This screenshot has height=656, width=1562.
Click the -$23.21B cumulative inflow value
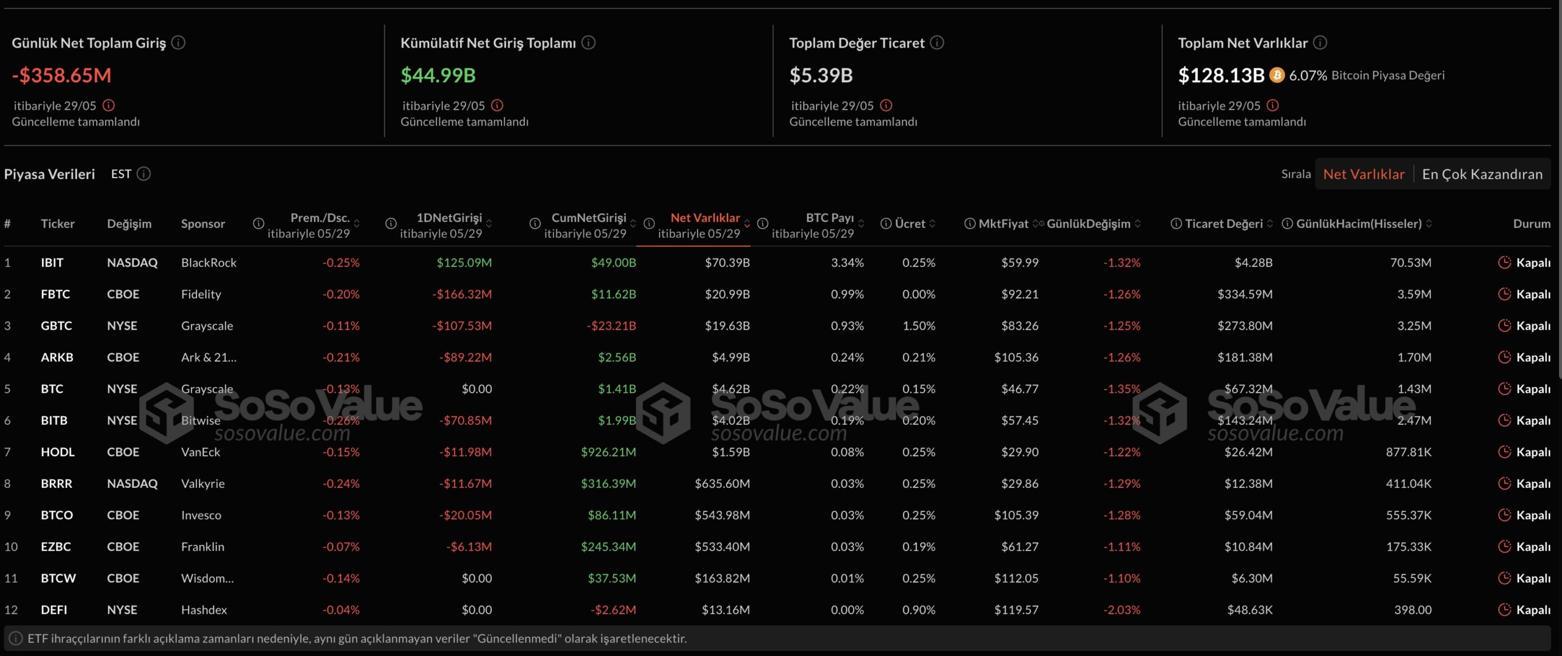[611, 326]
